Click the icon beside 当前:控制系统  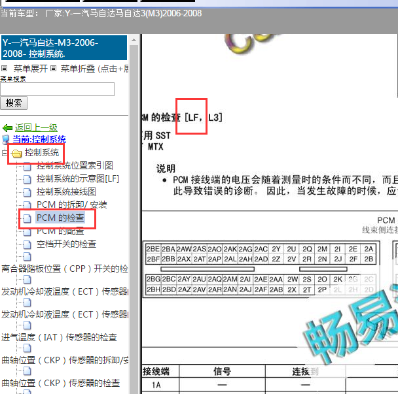point(6,140)
